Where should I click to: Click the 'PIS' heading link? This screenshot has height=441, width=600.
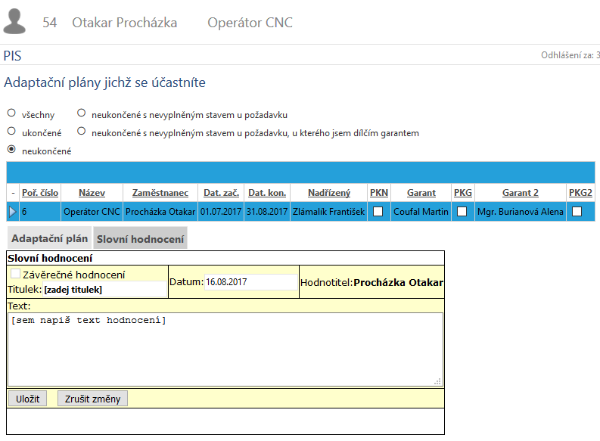(12, 56)
